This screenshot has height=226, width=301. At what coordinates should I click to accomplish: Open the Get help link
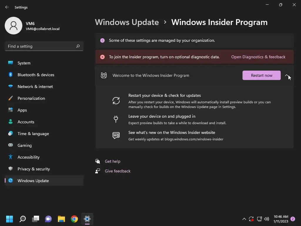(x=113, y=161)
